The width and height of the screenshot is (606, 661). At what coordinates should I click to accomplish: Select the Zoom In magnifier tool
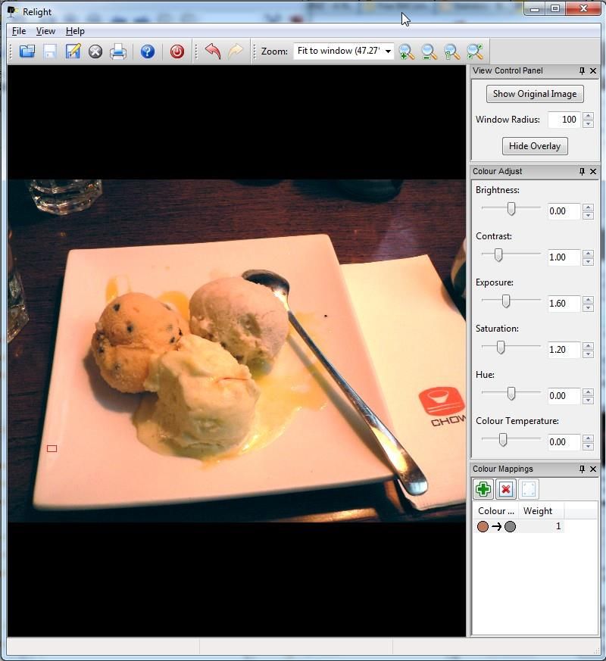(x=405, y=51)
